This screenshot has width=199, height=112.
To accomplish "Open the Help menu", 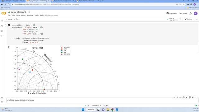I will [42, 15].
